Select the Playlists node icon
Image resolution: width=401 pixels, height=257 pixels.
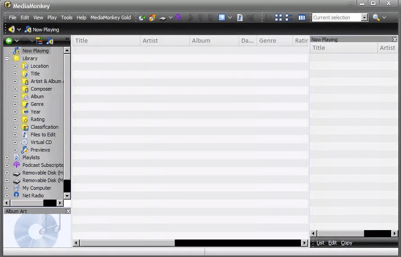[x=17, y=157]
